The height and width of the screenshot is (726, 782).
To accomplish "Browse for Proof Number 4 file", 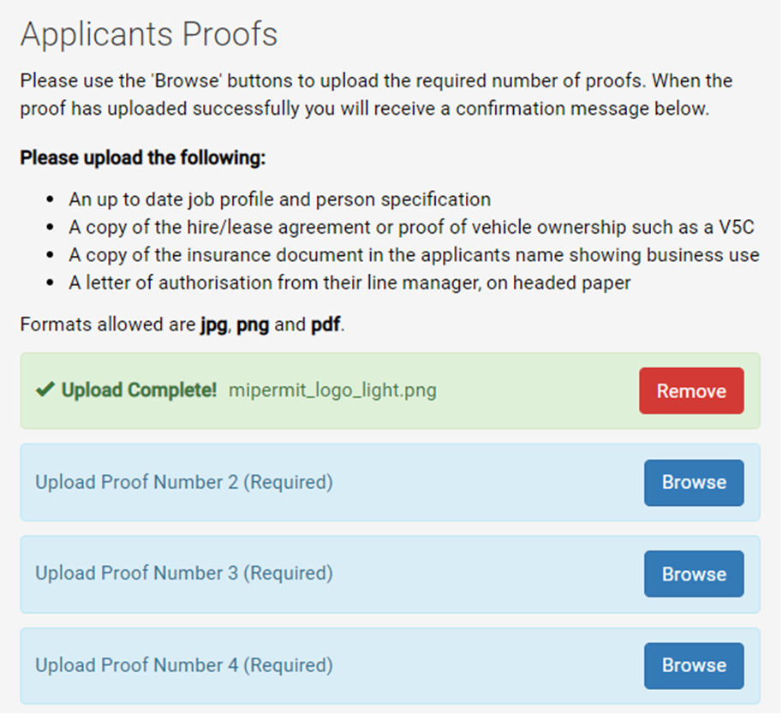I will (x=694, y=666).
